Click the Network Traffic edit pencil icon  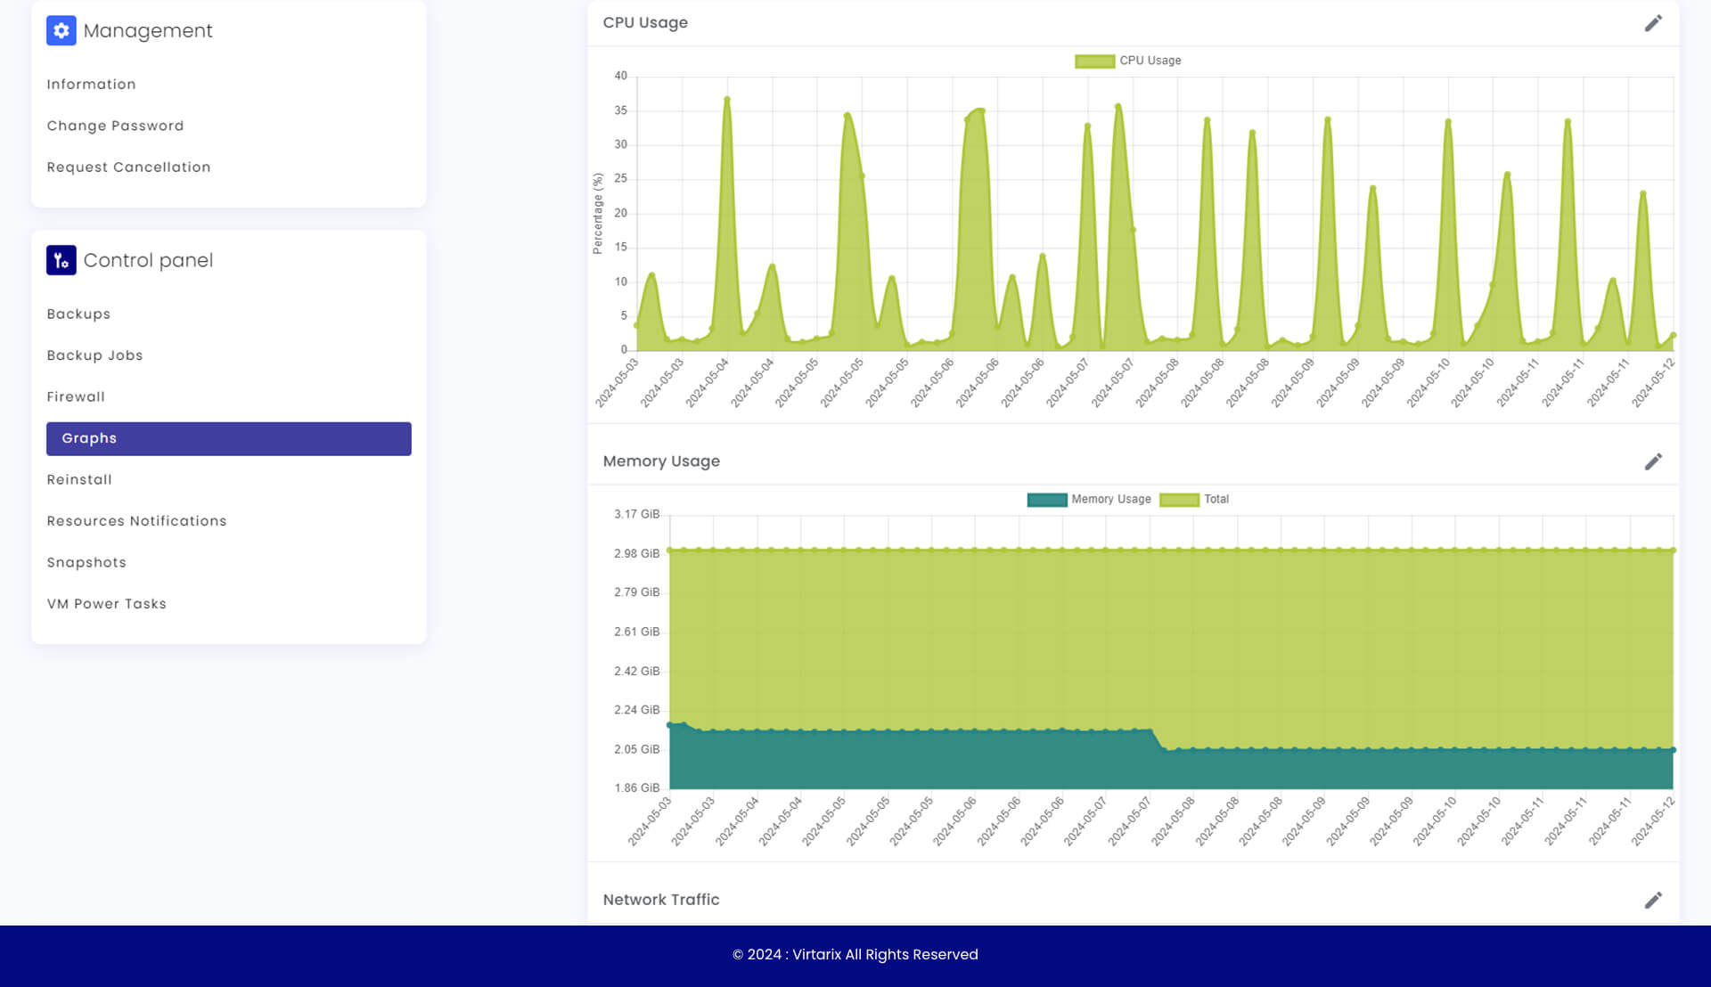(1653, 901)
